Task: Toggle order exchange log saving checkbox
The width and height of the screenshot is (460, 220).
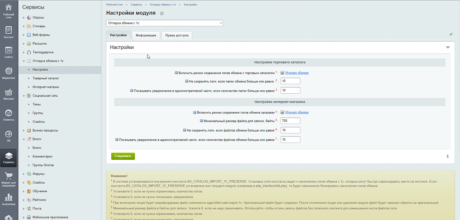Action: pos(282,112)
